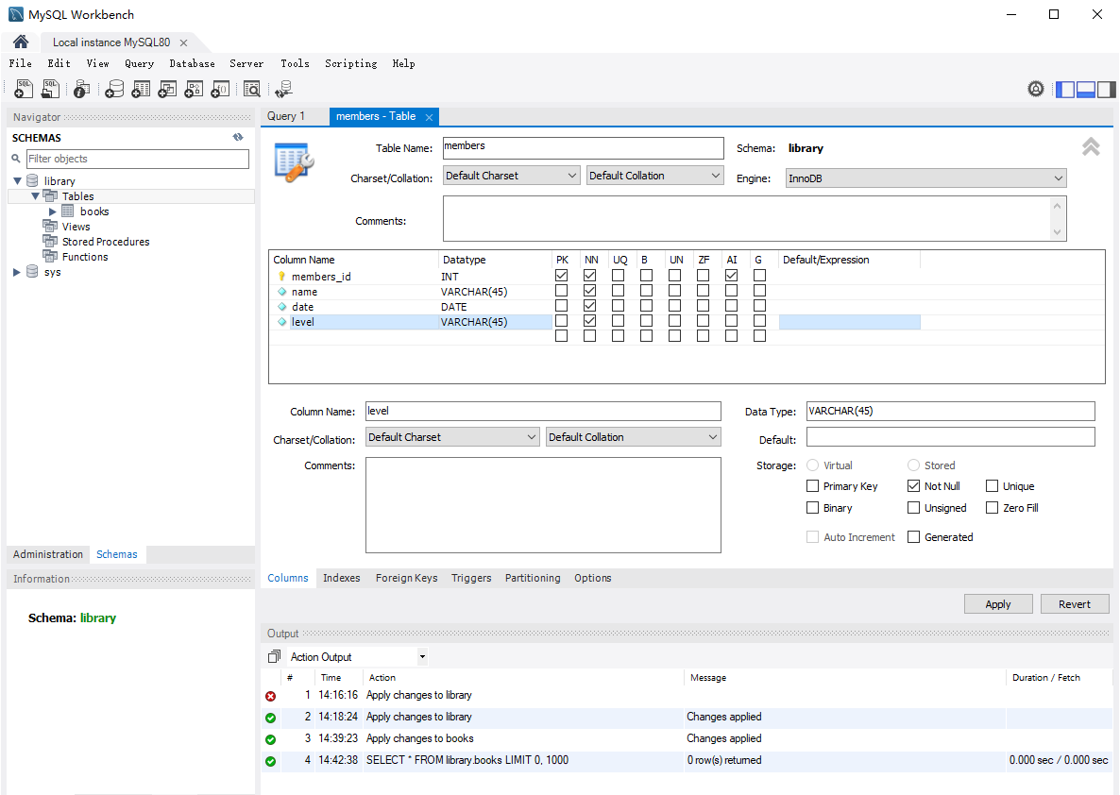Toggle the right sidebar panel icon
1120x795 pixels.
[x=1107, y=90]
